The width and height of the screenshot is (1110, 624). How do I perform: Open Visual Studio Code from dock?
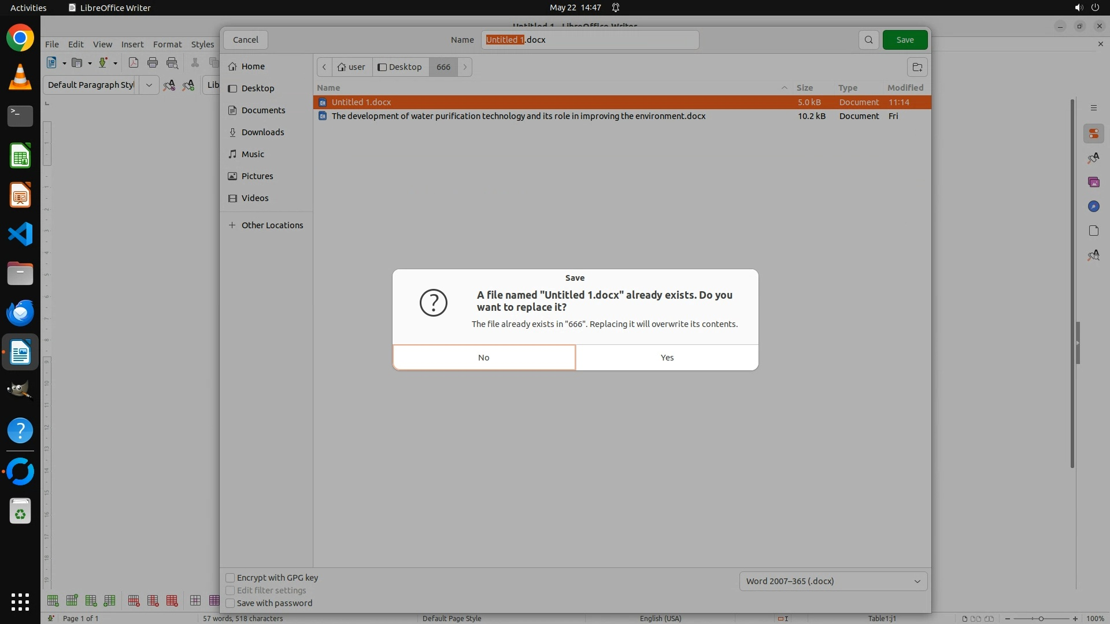pos(20,235)
